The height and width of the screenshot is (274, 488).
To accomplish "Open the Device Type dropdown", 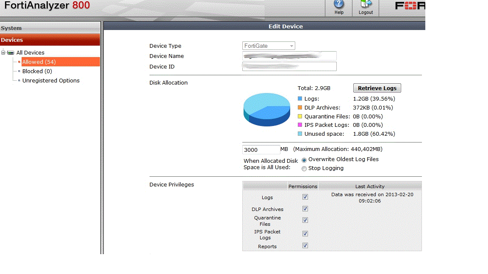I will [x=269, y=46].
